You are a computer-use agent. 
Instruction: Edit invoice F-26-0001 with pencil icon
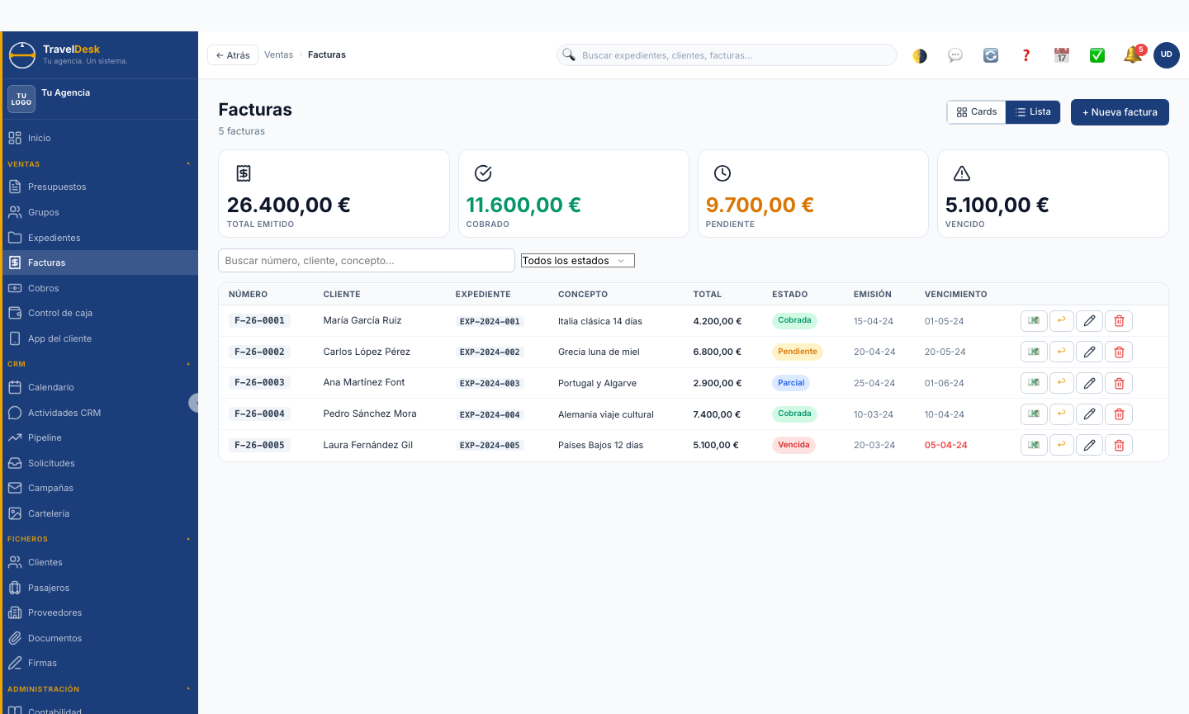[x=1090, y=321]
